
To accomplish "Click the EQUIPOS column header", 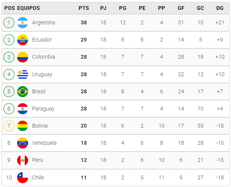I will (28, 8).
